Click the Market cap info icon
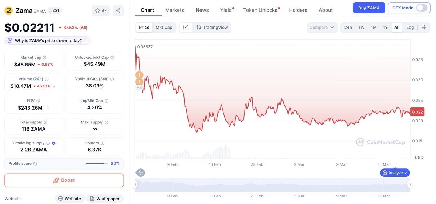This screenshot has width=436, height=204. [45, 57]
